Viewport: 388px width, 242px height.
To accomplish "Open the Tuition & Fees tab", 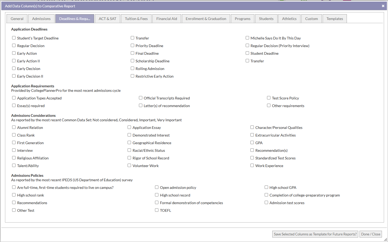I will 136,19.
